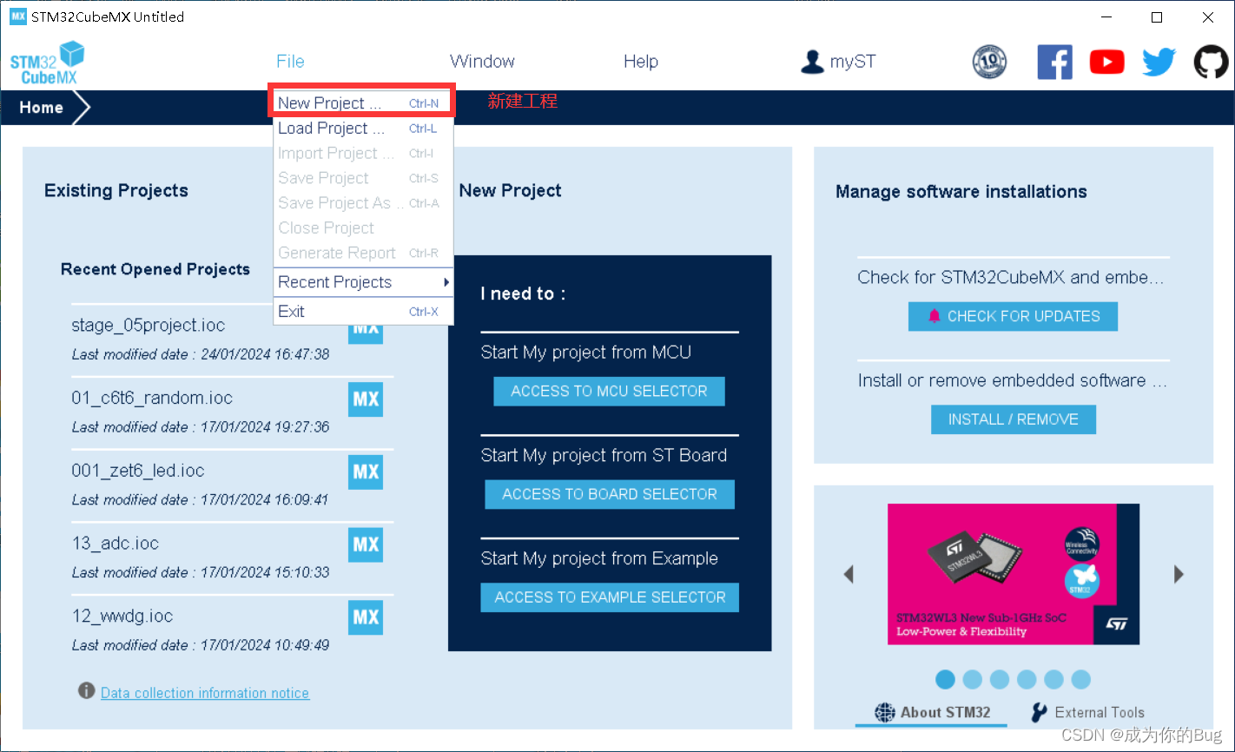Screen dimensions: 1235x752
Task: Click CHECK FOR UPDATES button
Action: 1013,316
